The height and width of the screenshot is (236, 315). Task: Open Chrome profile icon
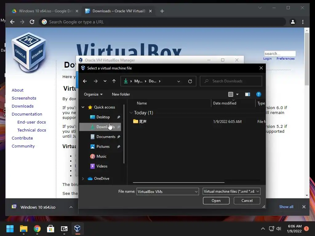click(x=293, y=22)
